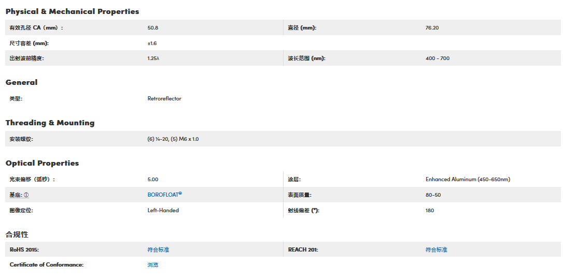
Task: Click the 1.25λ wavefront accuracy value
Action: click(x=153, y=58)
